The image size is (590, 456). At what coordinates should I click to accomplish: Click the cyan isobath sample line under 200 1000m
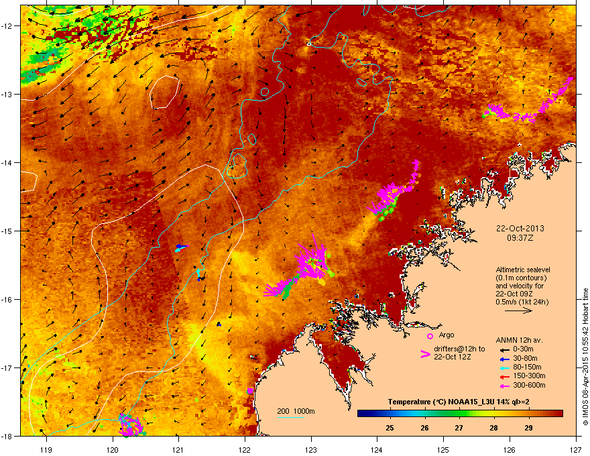tap(290, 417)
